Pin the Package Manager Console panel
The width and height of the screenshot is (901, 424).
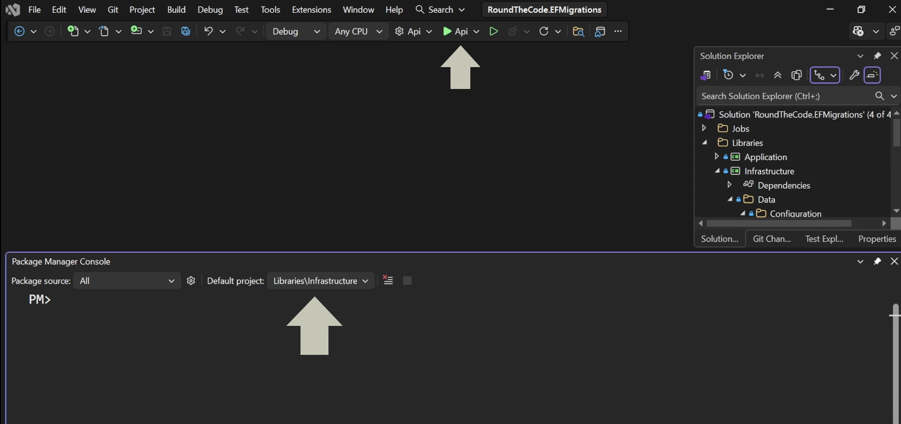tap(877, 261)
